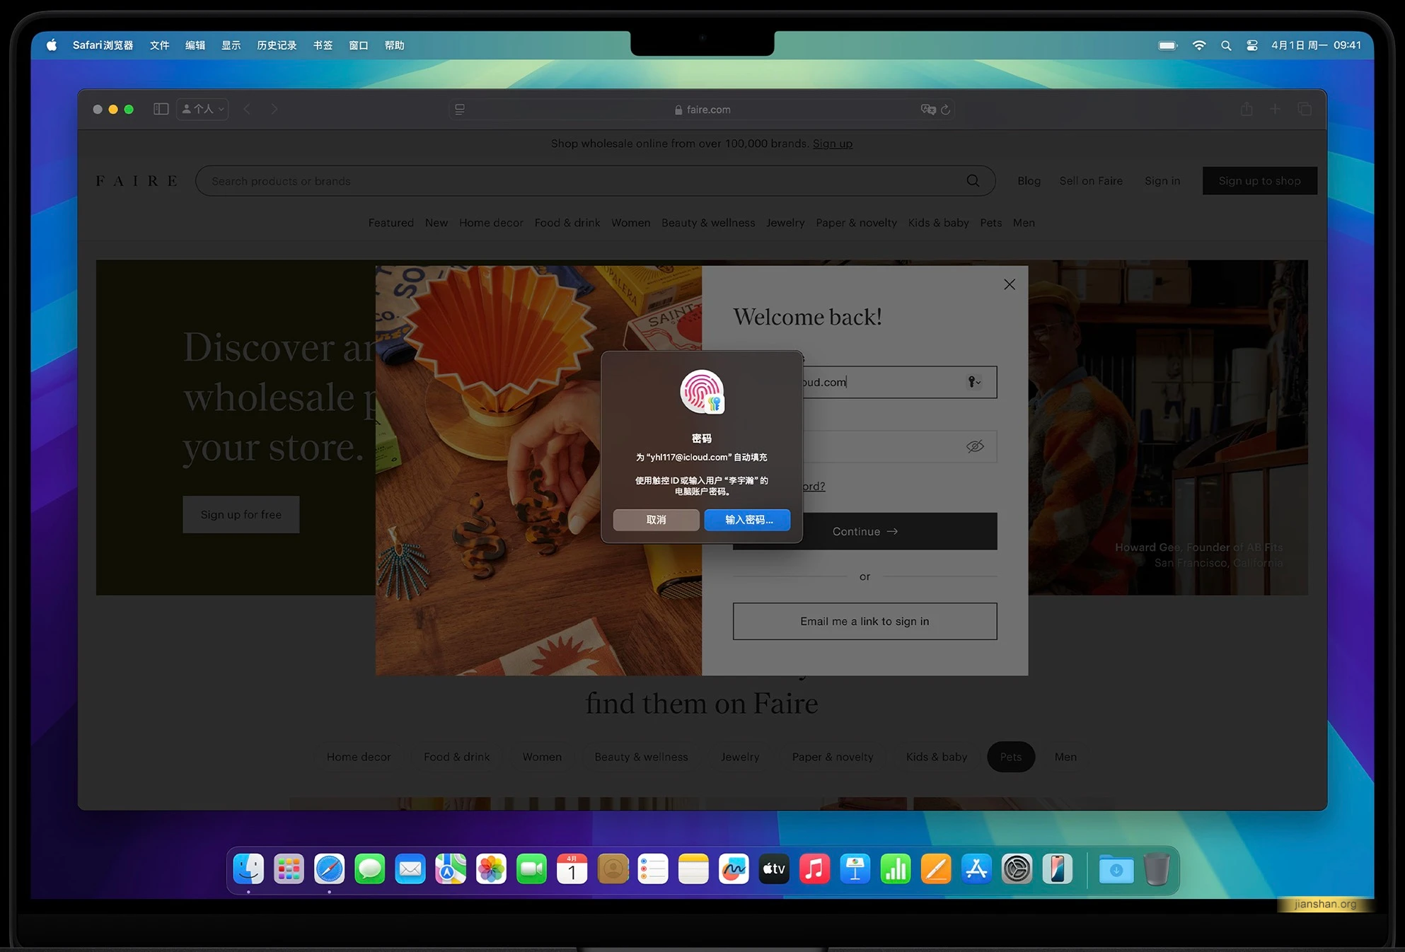Screen dimensions: 1405x952
Task: Open Launchpad from the Dock
Action: tap(289, 869)
